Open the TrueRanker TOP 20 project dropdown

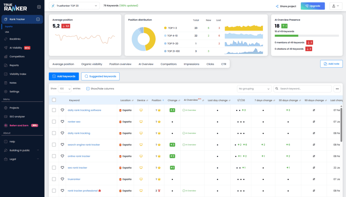(x=74, y=6)
